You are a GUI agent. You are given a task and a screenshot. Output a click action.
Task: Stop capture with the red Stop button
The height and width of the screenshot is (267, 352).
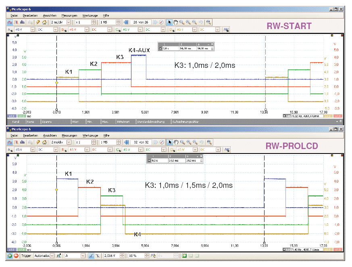tap(17, 256)
